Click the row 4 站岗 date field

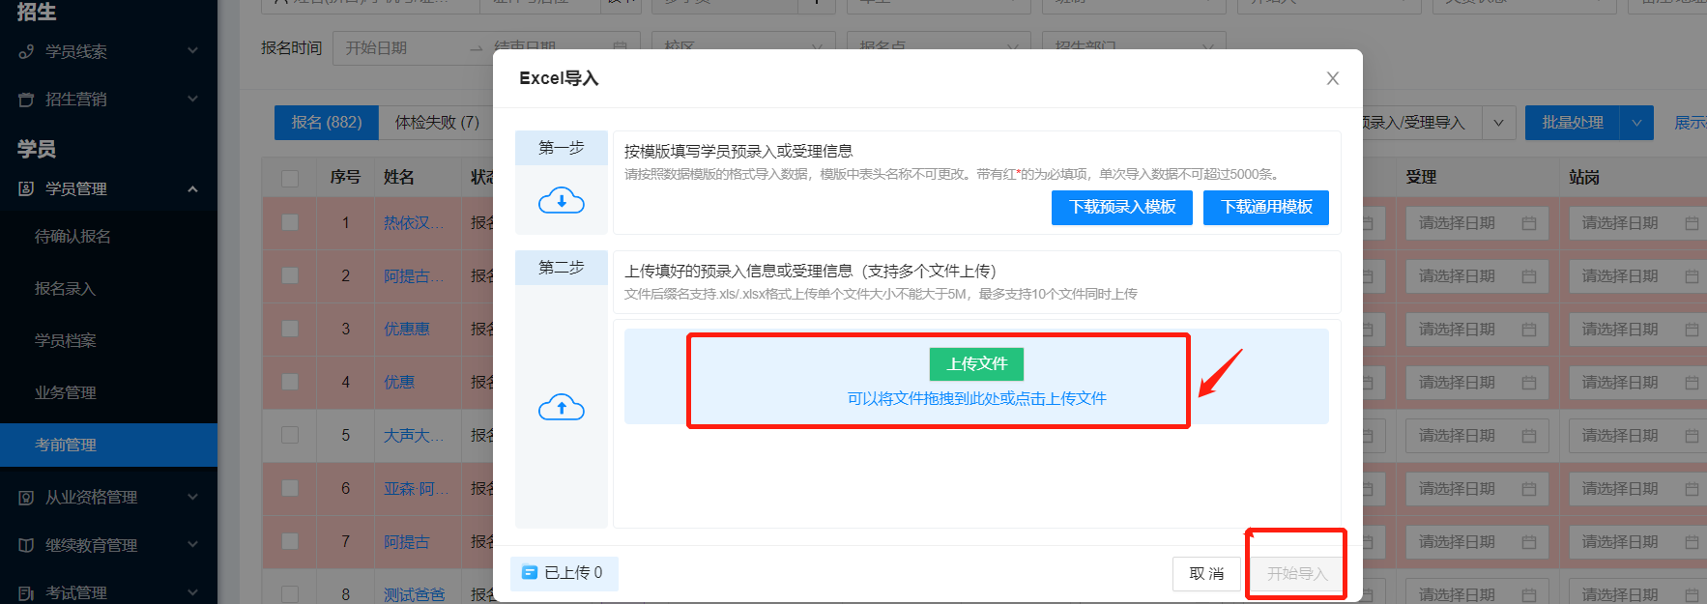click(1638, 383)
